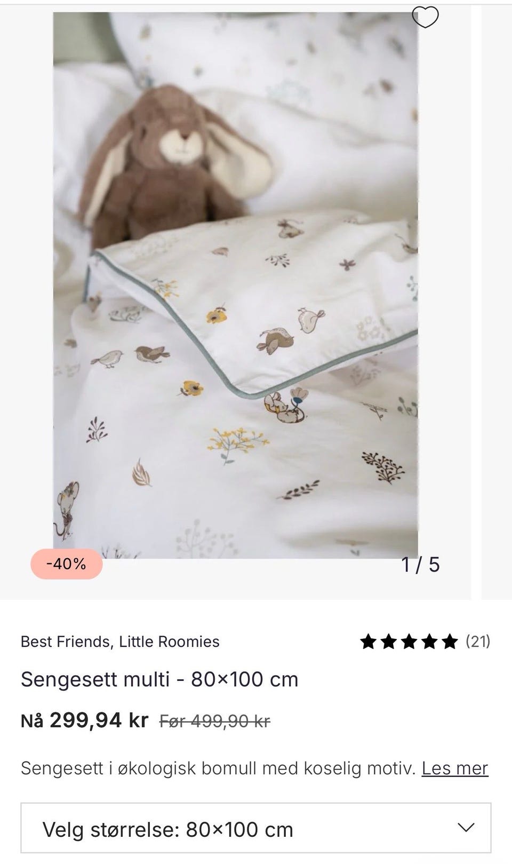
Task: Click the first star in the rating
Action: pos(369,641)
